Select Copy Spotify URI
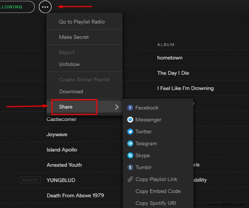The image size is (249, 208). point(155,203)
